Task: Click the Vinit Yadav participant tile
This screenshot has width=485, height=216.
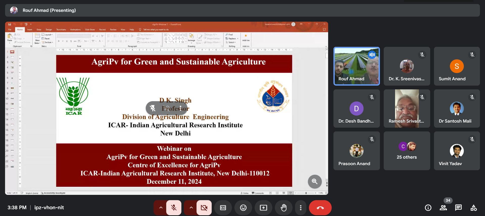Action: click(457, 151)
